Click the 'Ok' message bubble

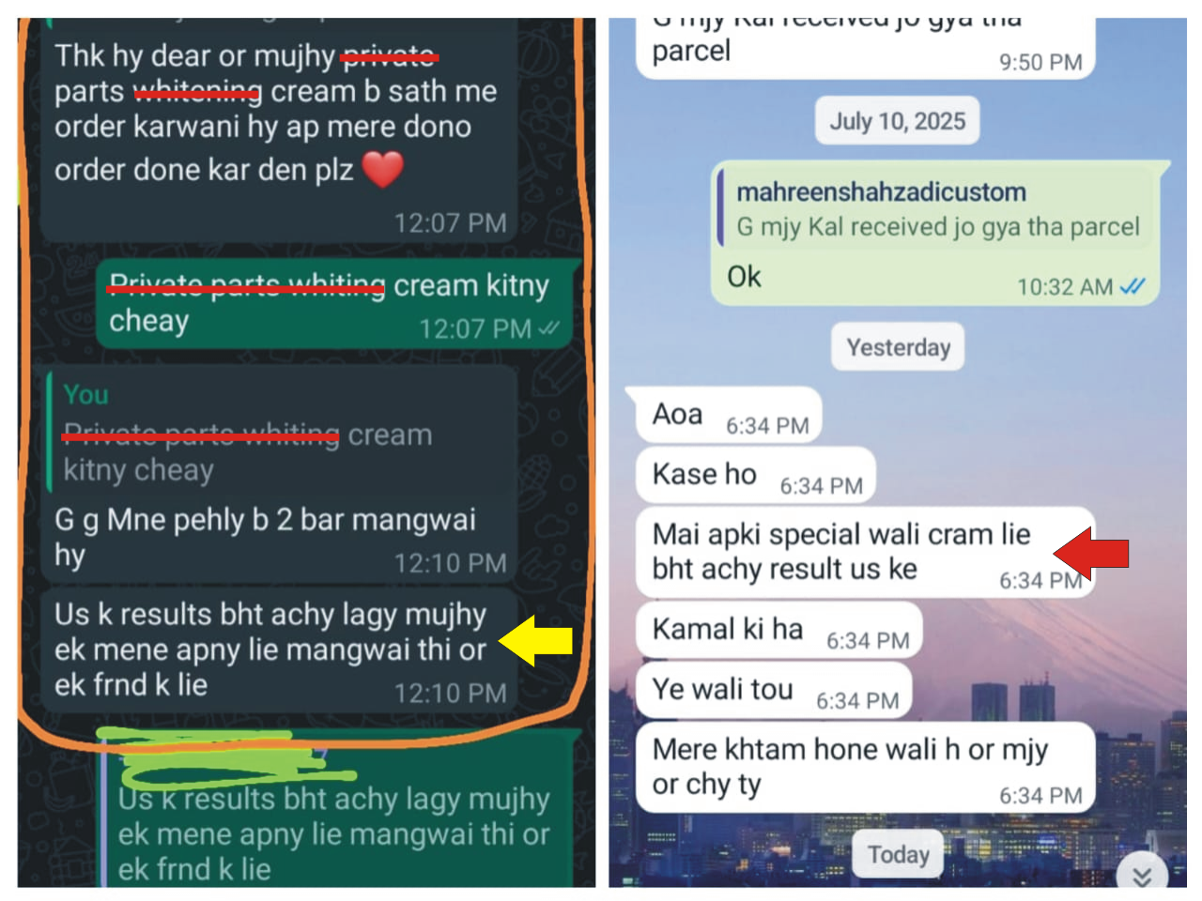point(934,233)
